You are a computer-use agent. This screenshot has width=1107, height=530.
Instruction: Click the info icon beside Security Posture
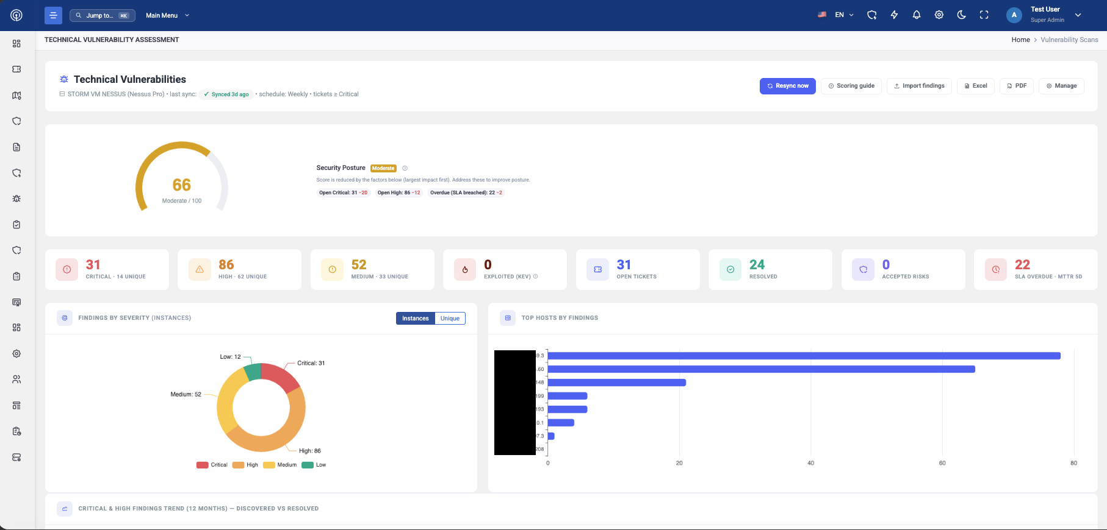click(405, 168)
